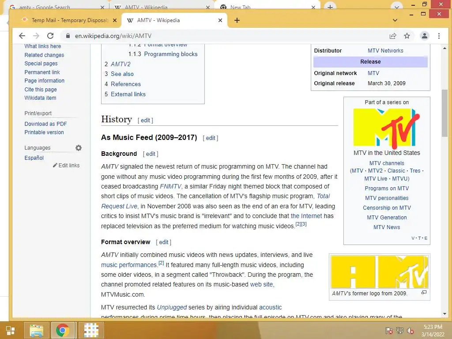Enlarge the AMTV logo via enlarge icon
This screenshot has height=339, width=452.
pyautogui.click(x=424, y=292)
